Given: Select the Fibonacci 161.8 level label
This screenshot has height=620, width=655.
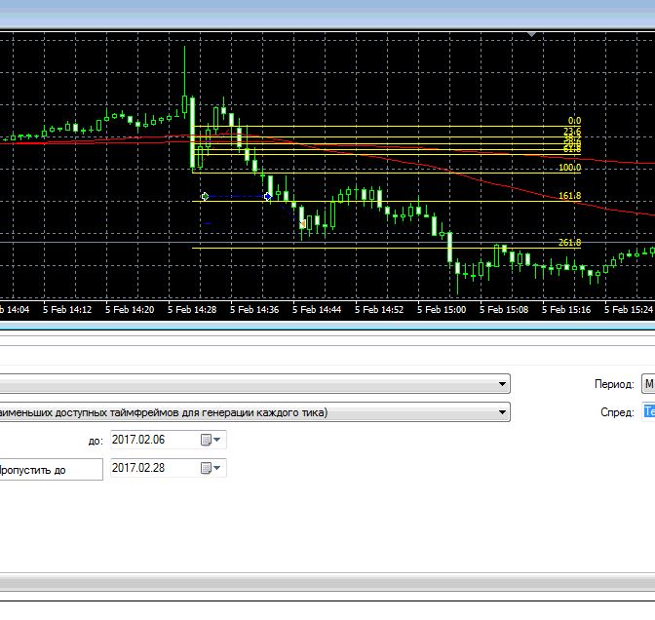Looking at the screenshot, I should click(x=570, y=196).
